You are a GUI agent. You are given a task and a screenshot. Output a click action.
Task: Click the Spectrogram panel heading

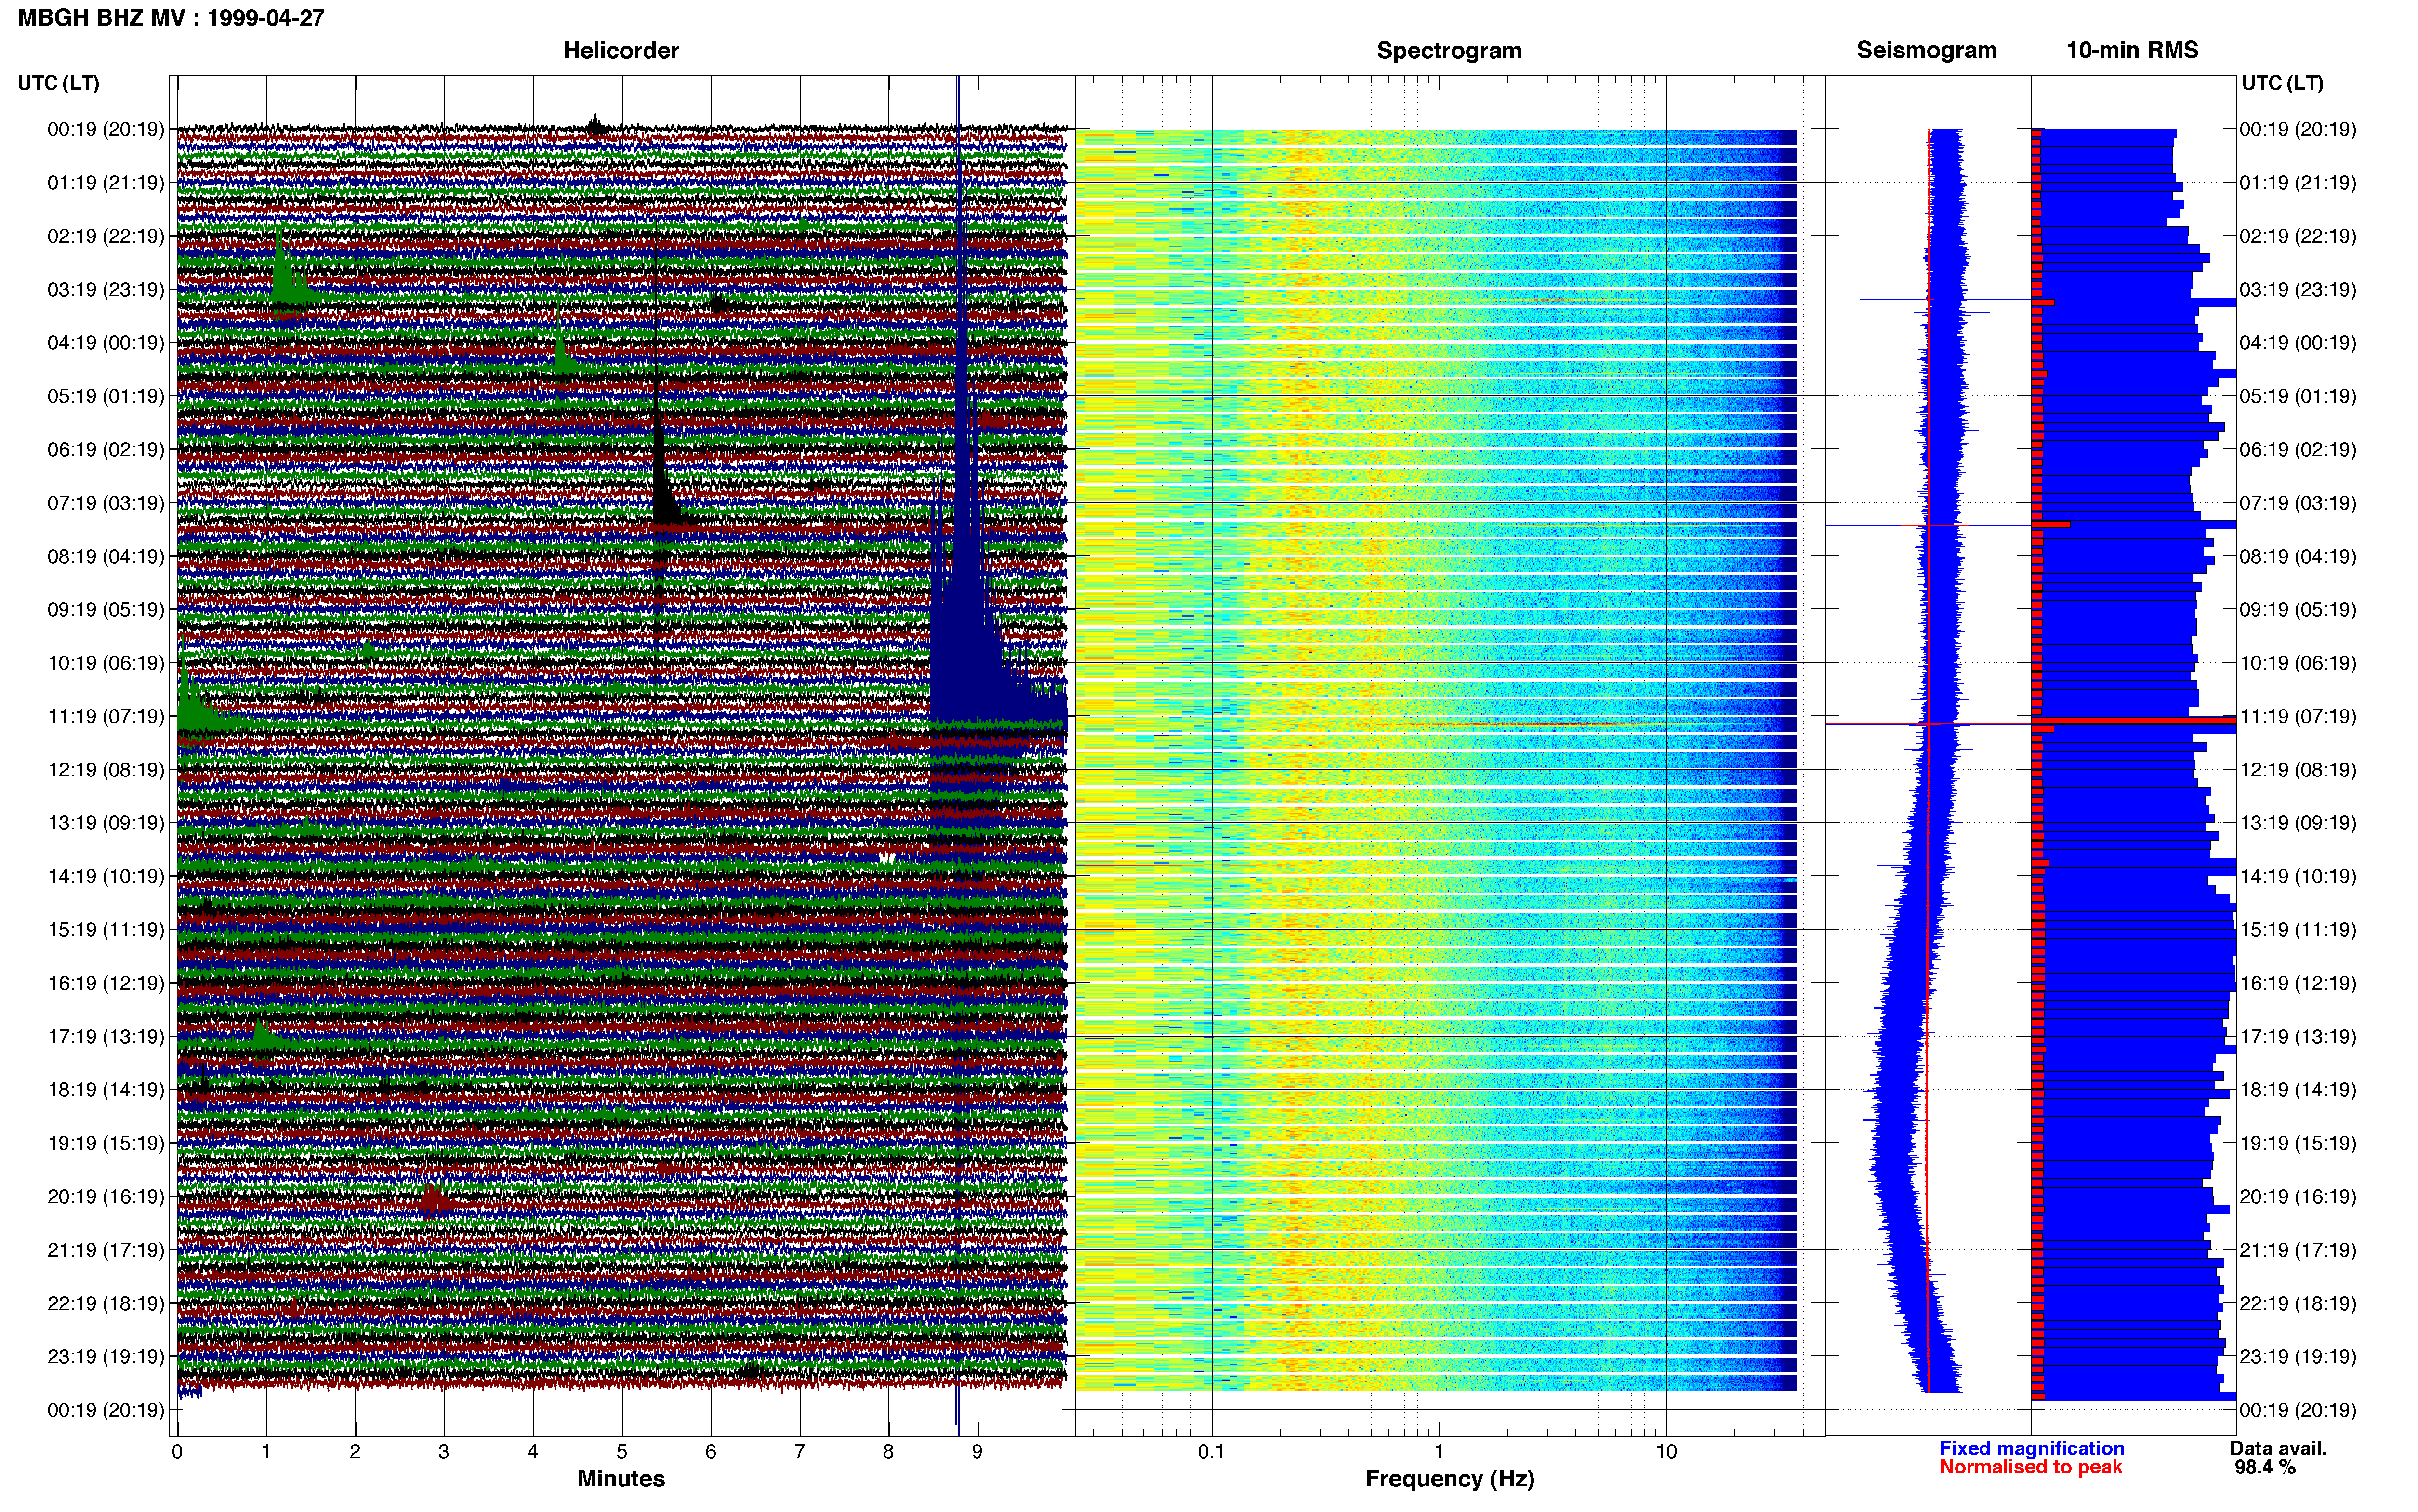pyautogui.click(x=1449, y=50)
